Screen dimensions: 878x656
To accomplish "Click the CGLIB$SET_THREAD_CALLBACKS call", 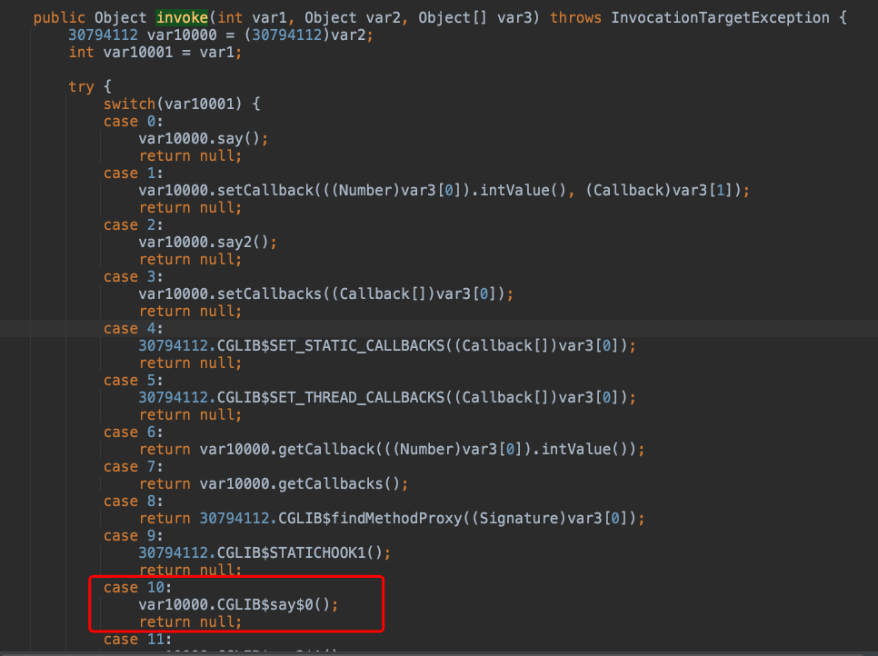I will pos(387,398).
